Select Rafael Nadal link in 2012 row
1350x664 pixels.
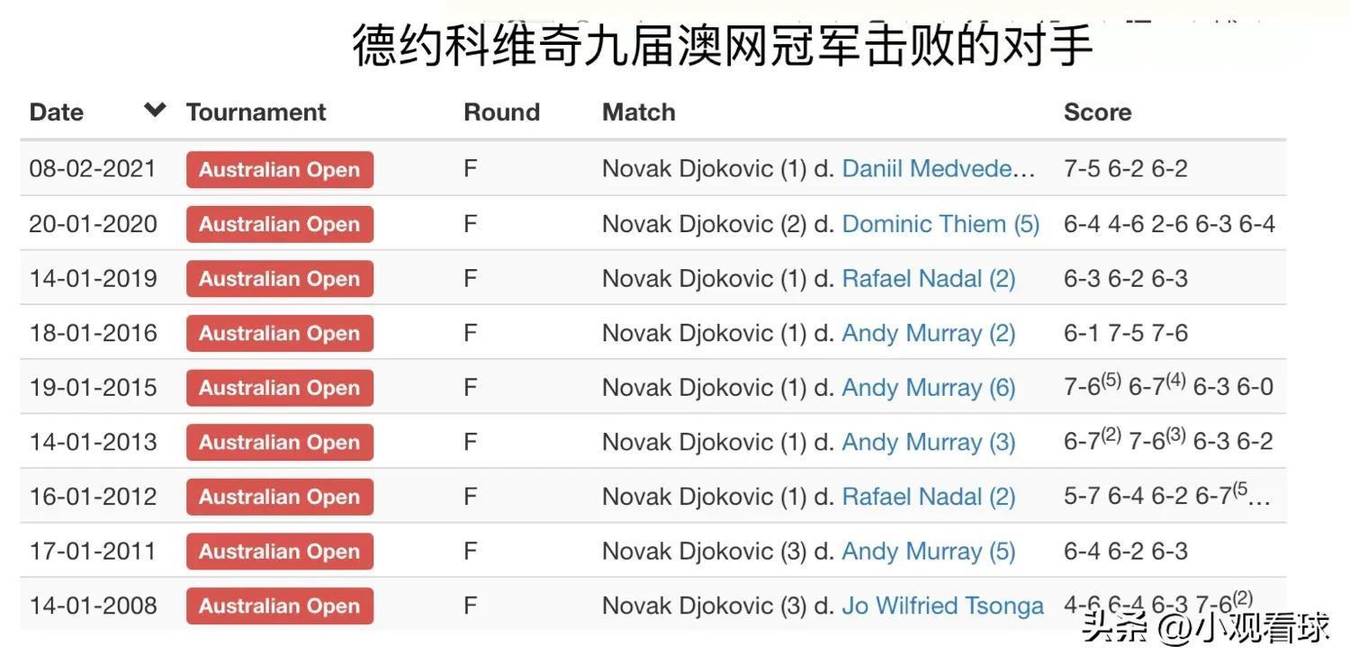928,497
